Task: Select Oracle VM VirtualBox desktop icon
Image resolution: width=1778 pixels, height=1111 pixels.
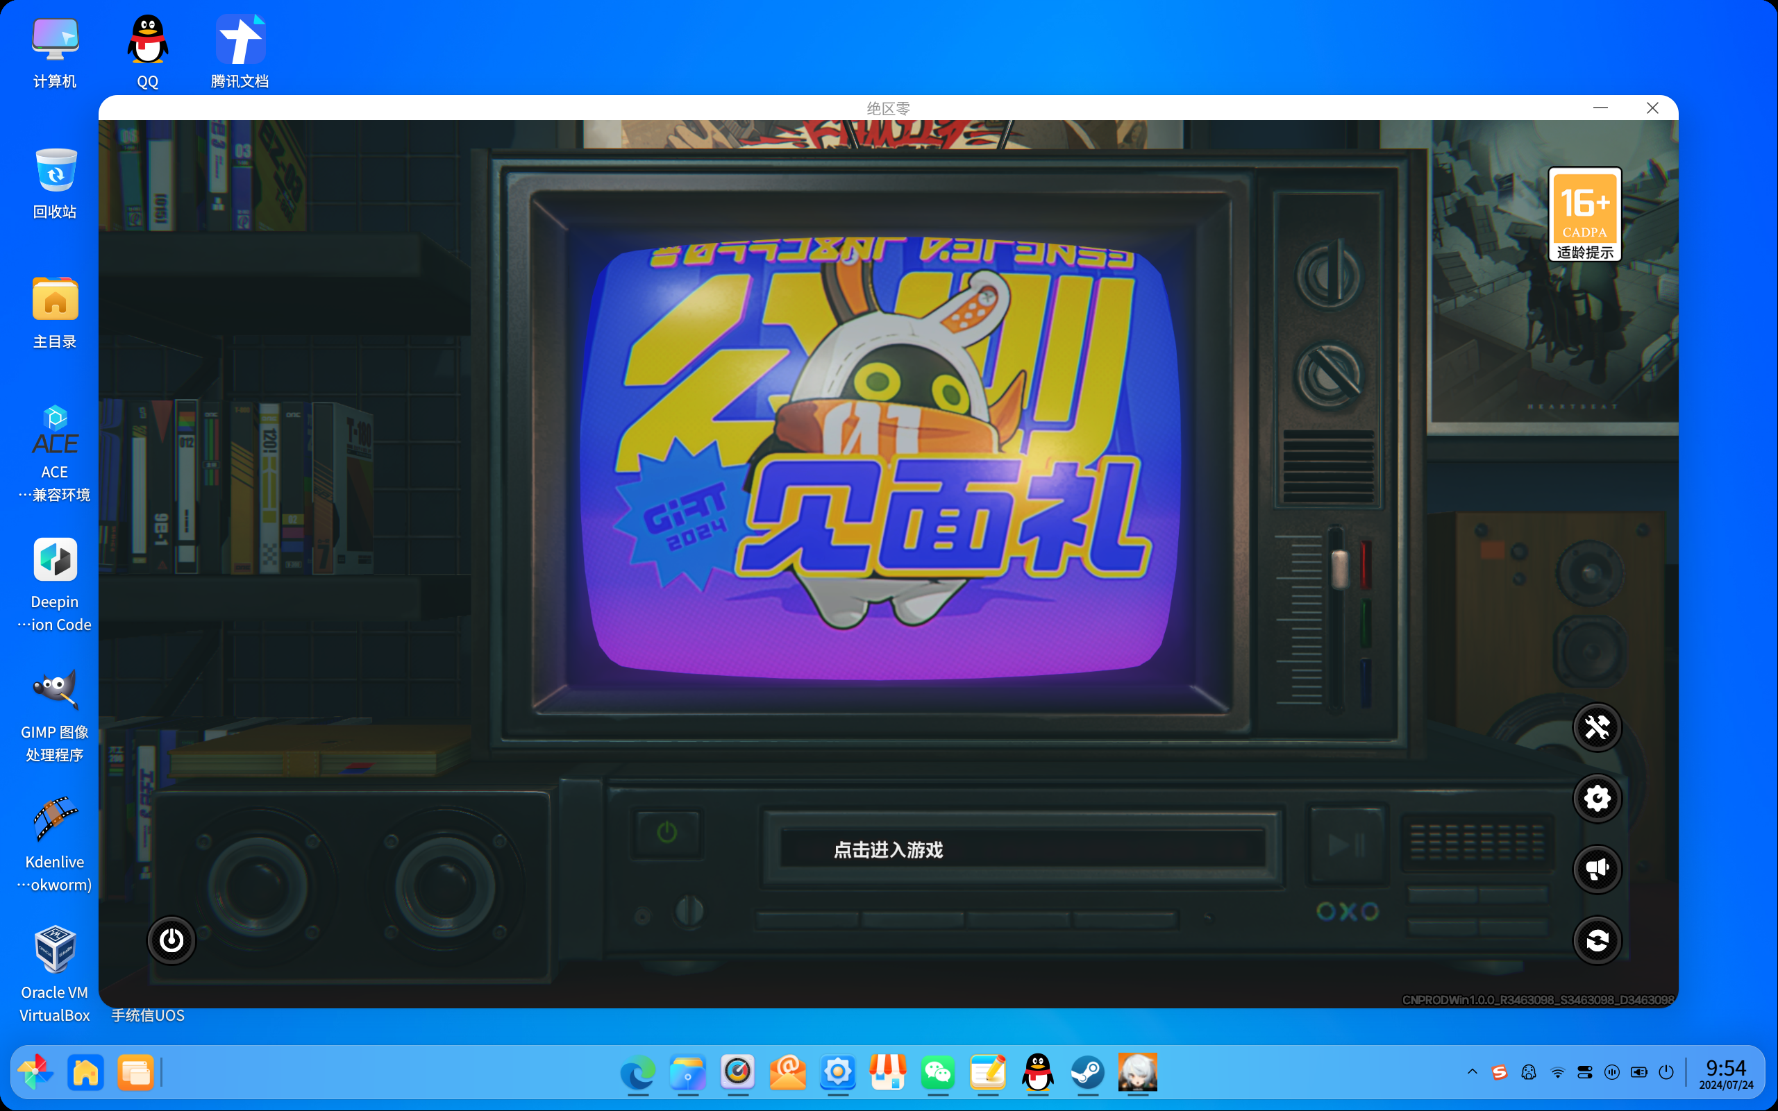Action: [55, 974]
